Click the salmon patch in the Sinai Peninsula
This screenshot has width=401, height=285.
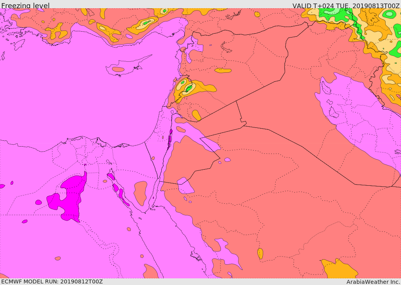click(x=141, y=192)
